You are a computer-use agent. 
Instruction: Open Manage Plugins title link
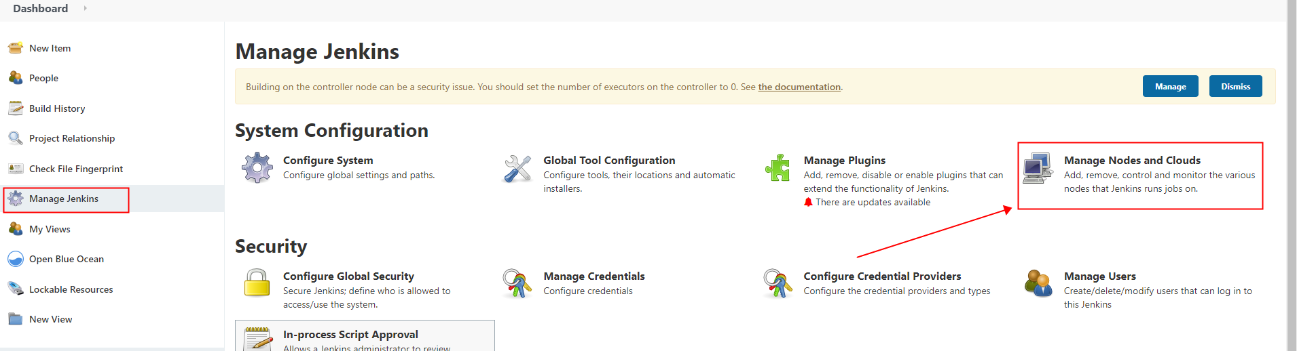(x=845, y=160)
